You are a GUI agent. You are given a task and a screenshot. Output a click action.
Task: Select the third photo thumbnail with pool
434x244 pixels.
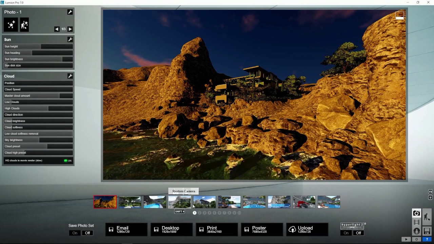(x=155, y=202)
